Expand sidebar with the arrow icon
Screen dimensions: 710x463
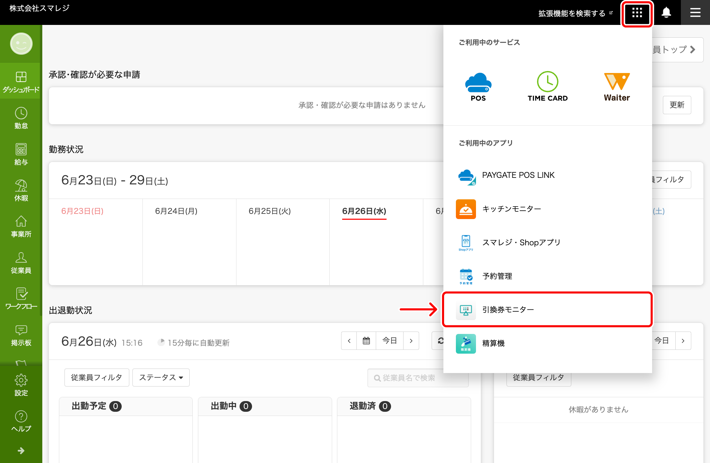pyautogui.click(x=21, y=451)
